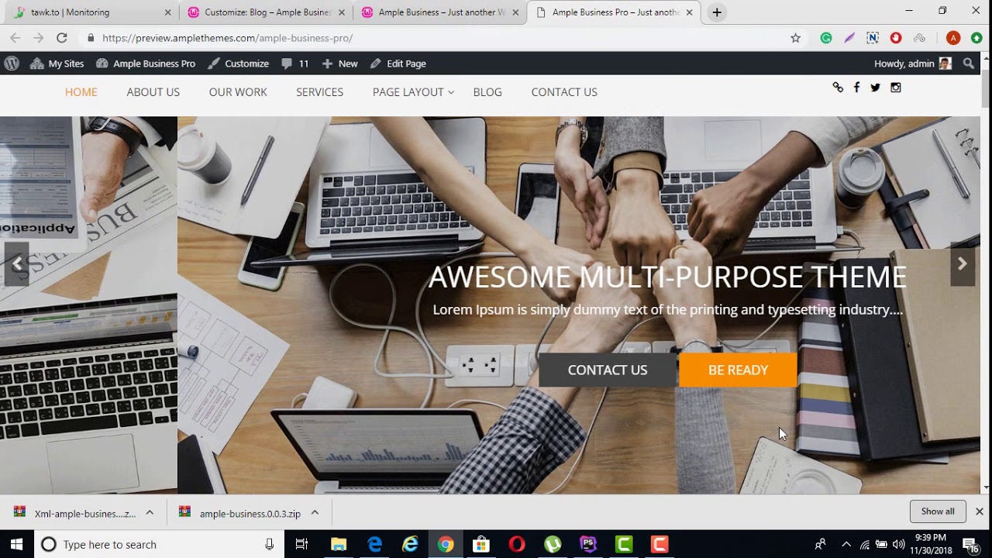Click the browser address bar URL
Image resolution: width=992 pixels, height=558 pixels.
tap(227, 38)
